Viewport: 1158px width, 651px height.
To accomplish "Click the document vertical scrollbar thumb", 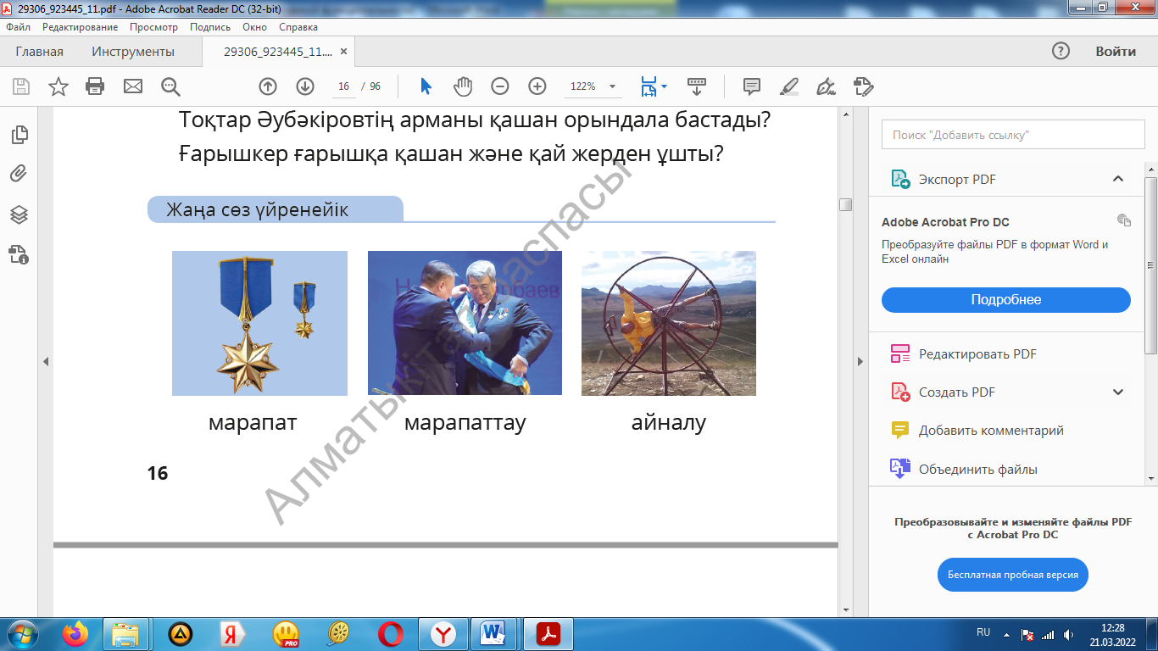I will coord(845,204).
